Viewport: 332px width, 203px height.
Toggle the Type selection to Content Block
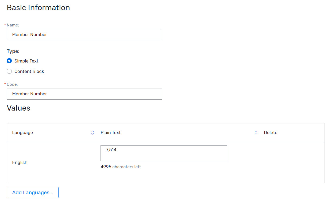(x=9, y=71)
